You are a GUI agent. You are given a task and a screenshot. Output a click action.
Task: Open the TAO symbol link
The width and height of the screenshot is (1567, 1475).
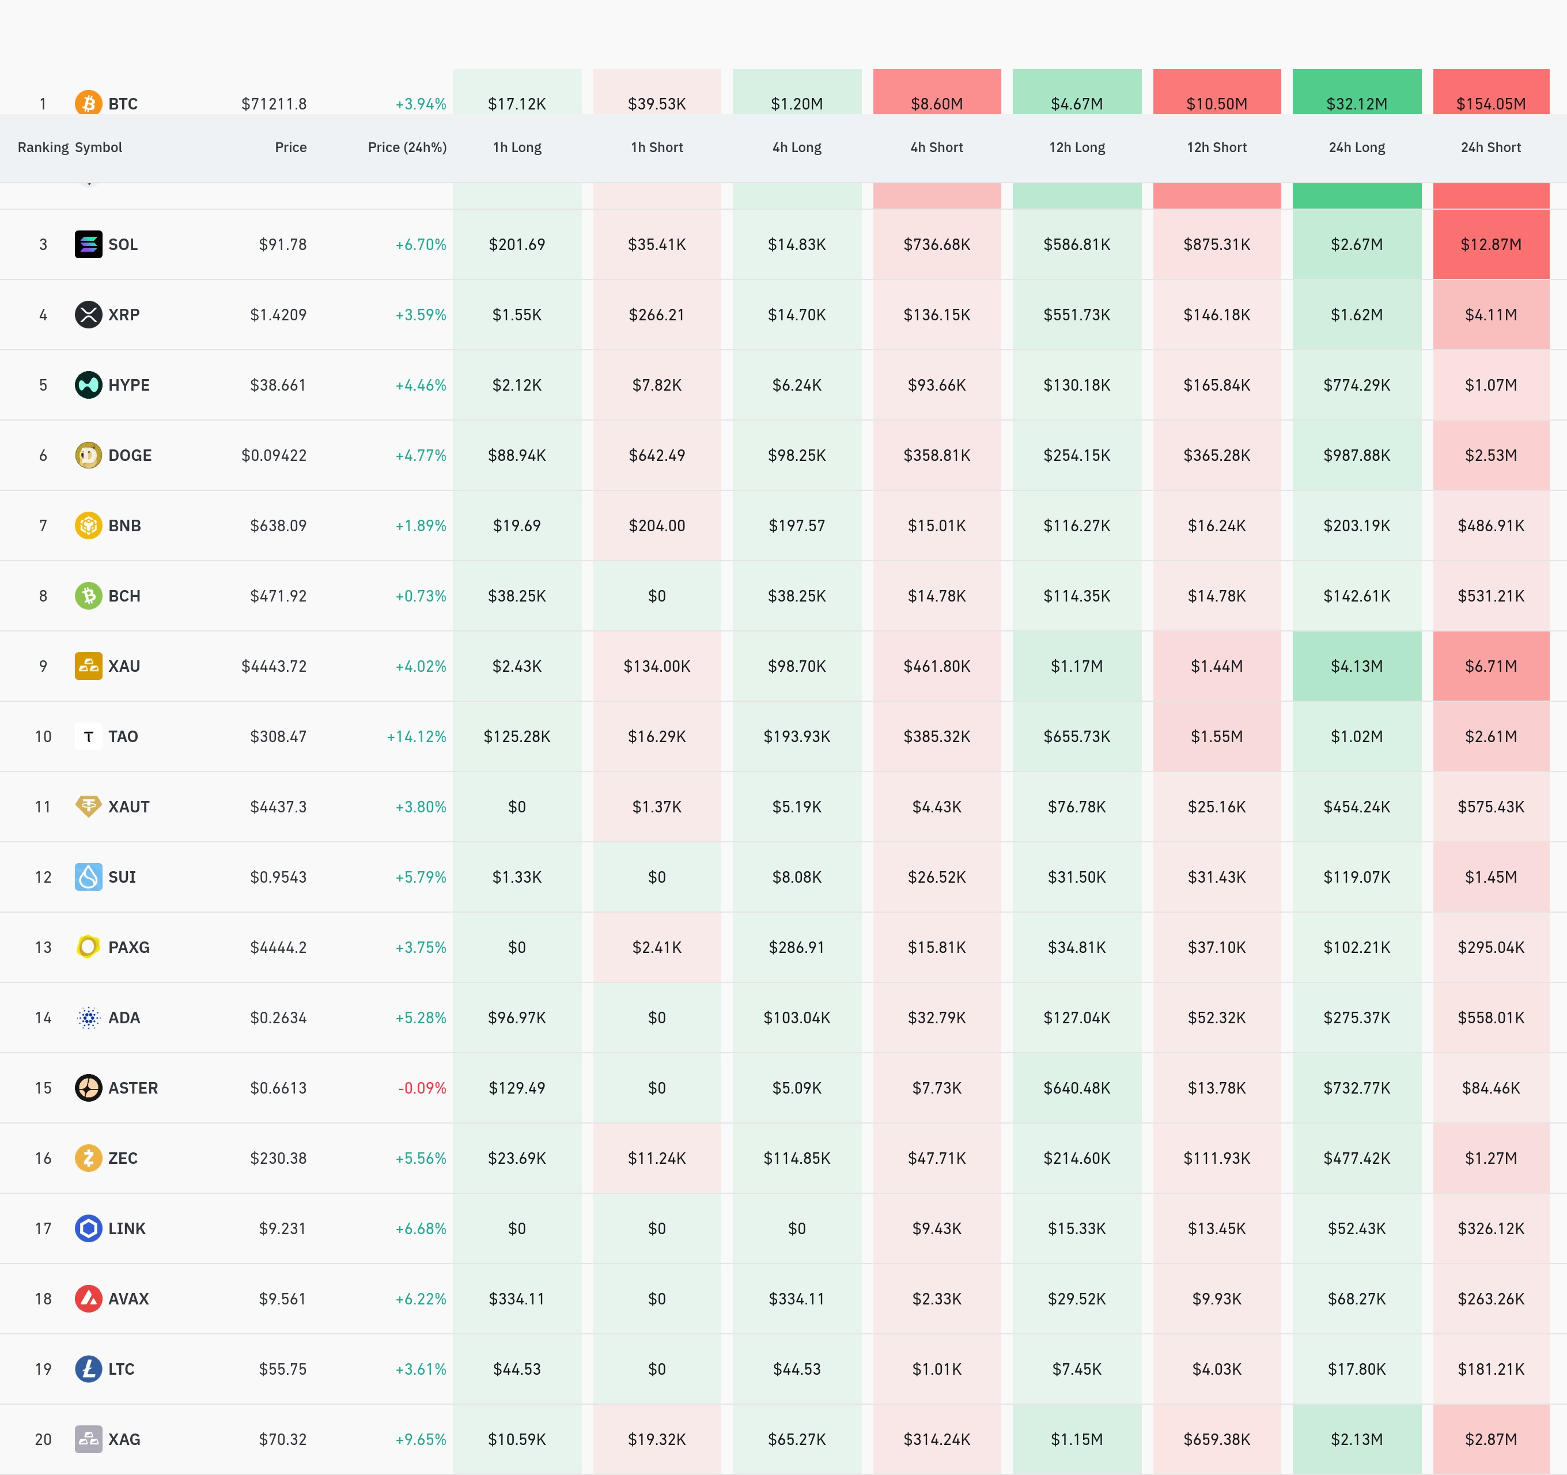123,736
